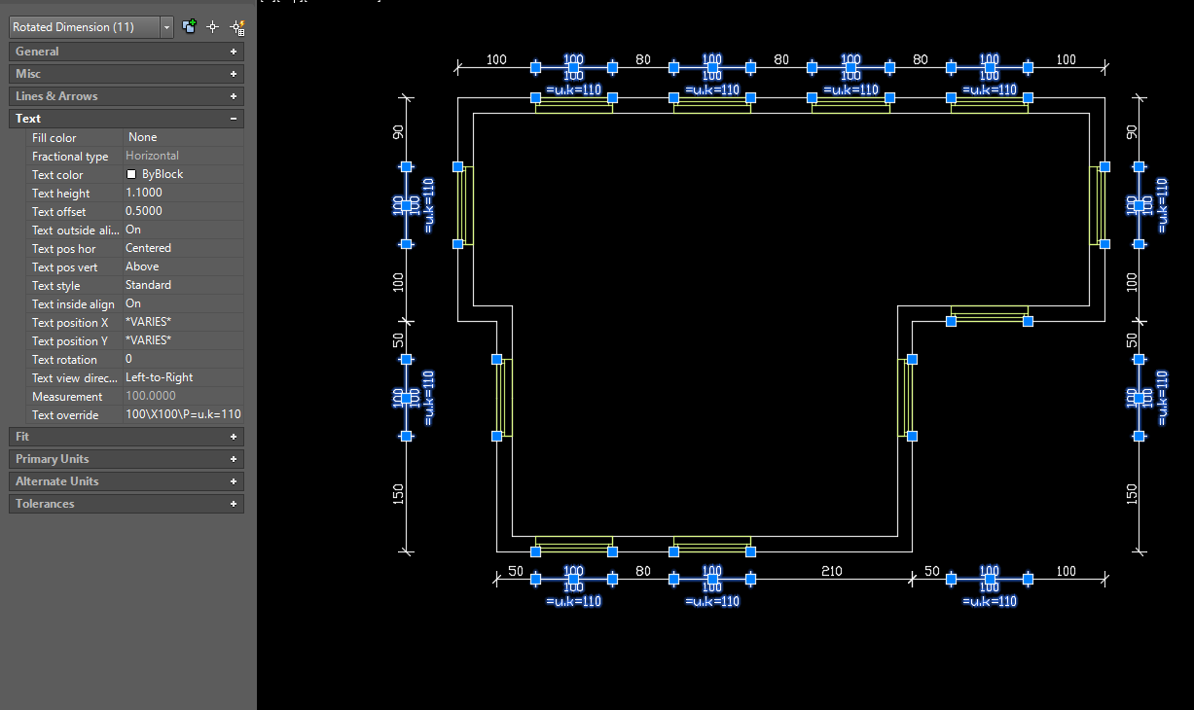
Task: Click the 210 dimension text in drawing
Action: pos(832,571)
